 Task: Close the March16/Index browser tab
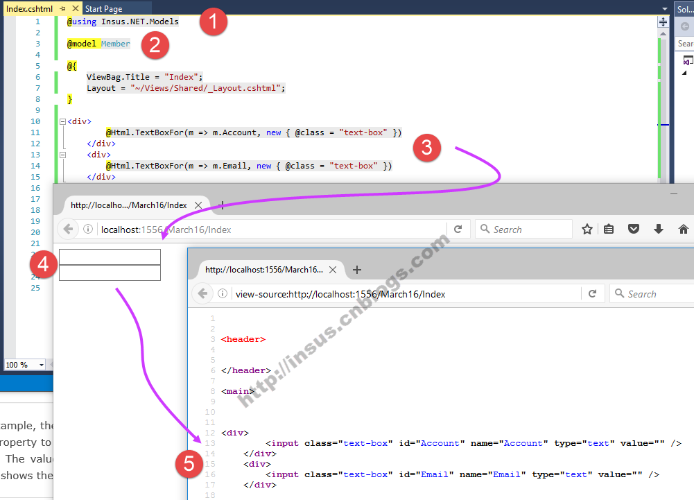(198, 205)
